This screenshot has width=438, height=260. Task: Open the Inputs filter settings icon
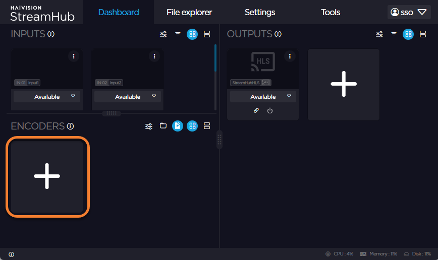163,34
